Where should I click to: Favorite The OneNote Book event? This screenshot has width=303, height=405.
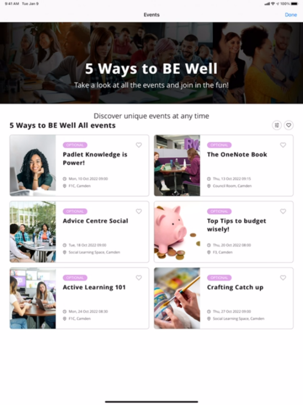pos(283,145)
